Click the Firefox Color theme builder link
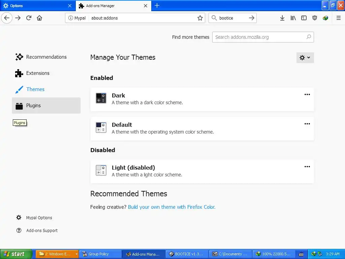Viewport: 345px width, 259px height. click(x=171, y=207)
